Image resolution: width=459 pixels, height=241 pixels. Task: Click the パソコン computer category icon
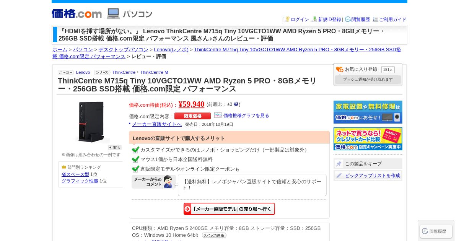pyautogui.click(x=113, y=14)
